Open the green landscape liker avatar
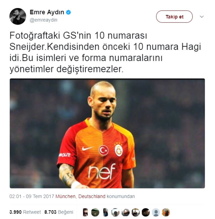This screenshot has height=219, width=215. (95, 212)
